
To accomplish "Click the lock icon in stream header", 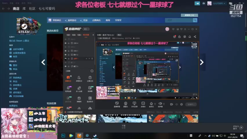I will tap(179, 37).
